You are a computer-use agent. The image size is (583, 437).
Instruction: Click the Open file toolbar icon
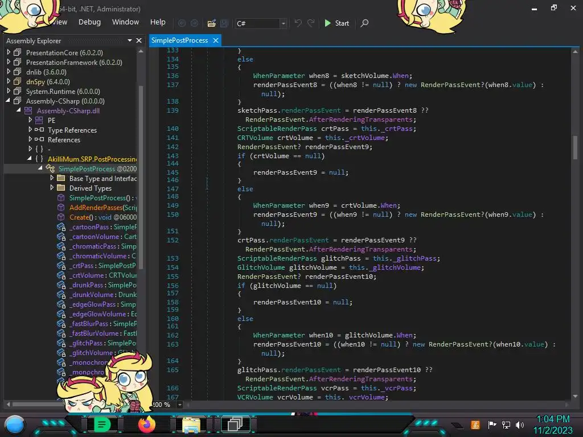click(212, 23)
